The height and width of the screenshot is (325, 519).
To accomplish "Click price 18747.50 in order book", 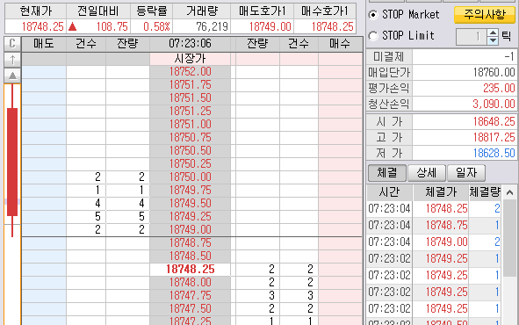I will coord(190,309).
